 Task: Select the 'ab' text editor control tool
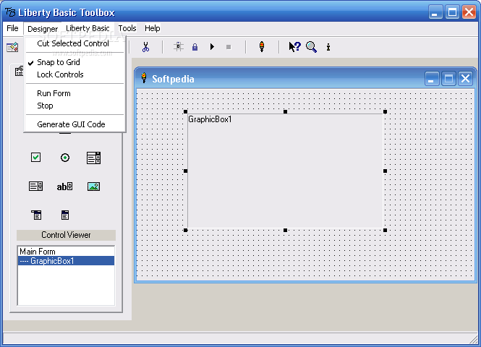(x=64, y=186)
